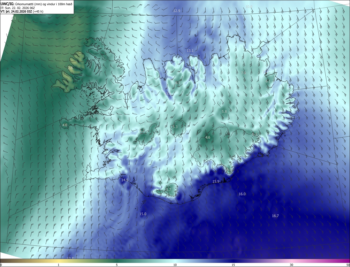Click the 50 tick on the color scale
Viewport: 350px width, 267px height.
tap(348, 265)
